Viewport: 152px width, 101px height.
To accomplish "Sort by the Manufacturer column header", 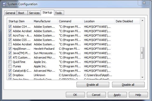I will (45, 21).
